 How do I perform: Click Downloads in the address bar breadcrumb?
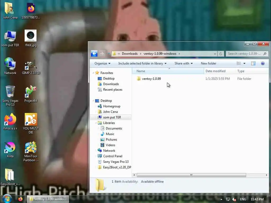click(x=130, y=54)
